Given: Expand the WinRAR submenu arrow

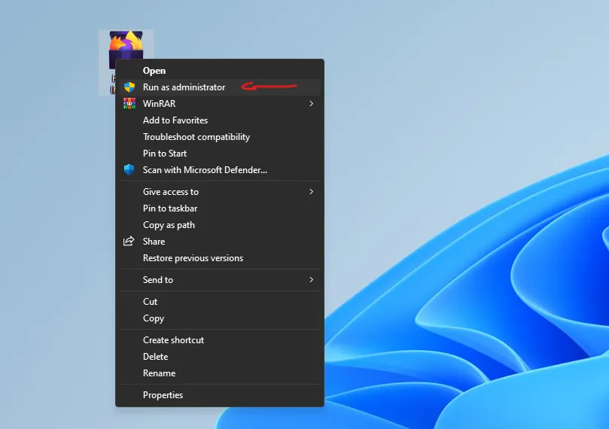Looking at the screenshot, I should (311, 104).
